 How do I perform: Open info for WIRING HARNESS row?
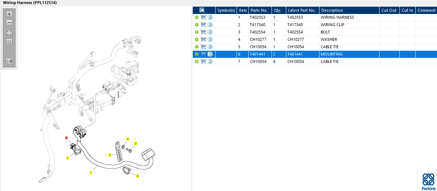(210, 17)
